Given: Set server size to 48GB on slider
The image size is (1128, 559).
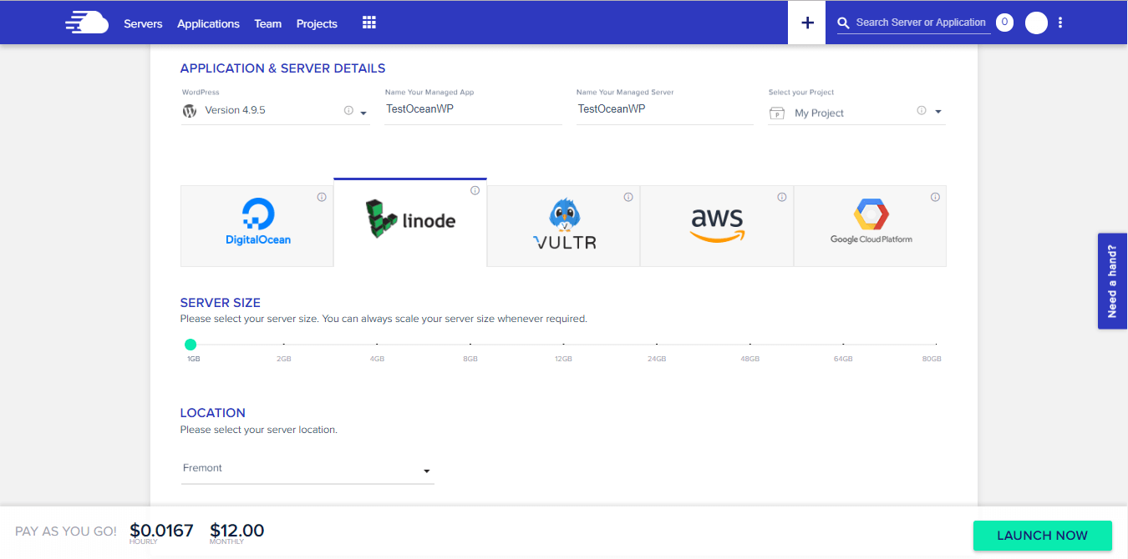Looking at the screenshot, I should tap(750, 345).
